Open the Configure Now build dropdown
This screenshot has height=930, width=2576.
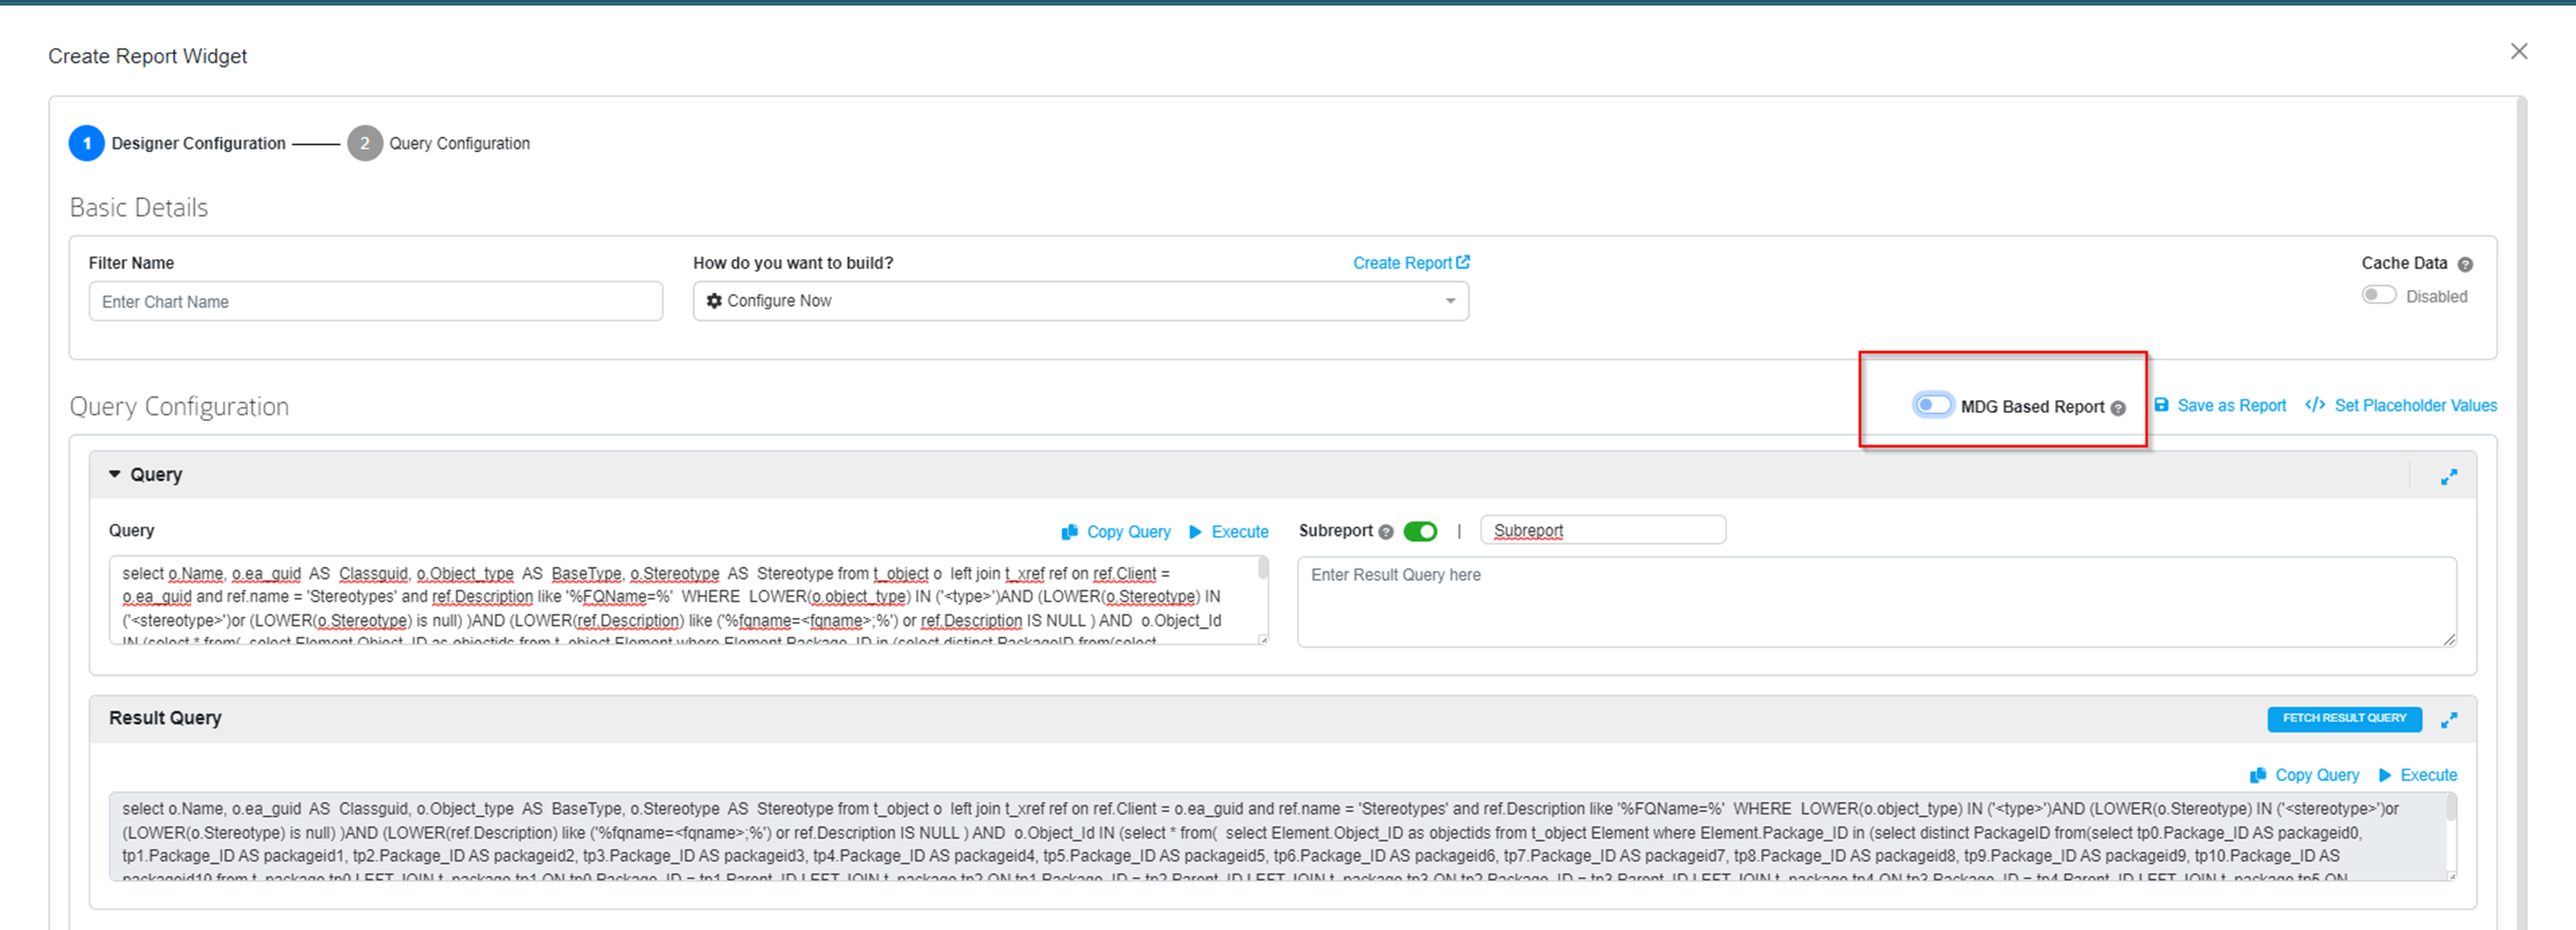1080,300
